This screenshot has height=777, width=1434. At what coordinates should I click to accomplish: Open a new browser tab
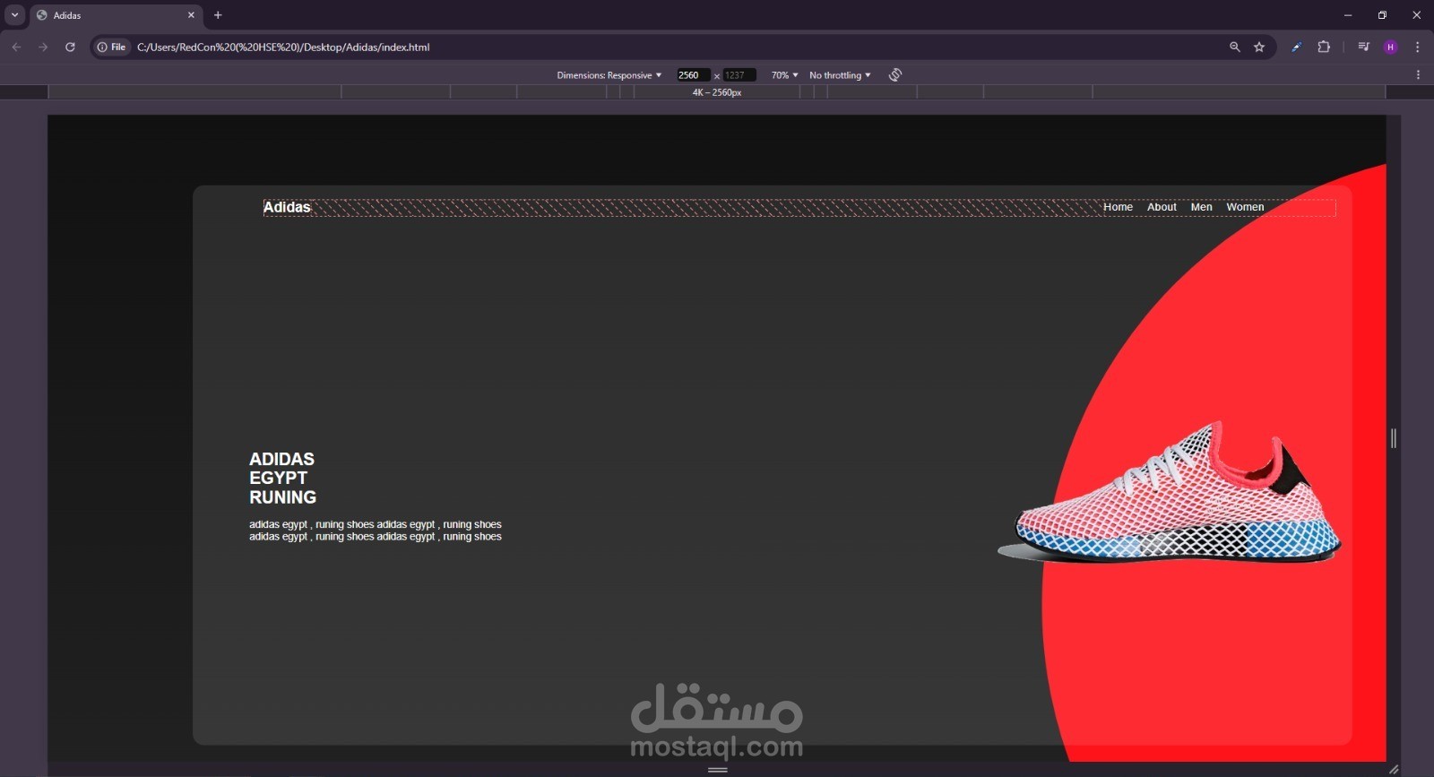coord(218,15)
